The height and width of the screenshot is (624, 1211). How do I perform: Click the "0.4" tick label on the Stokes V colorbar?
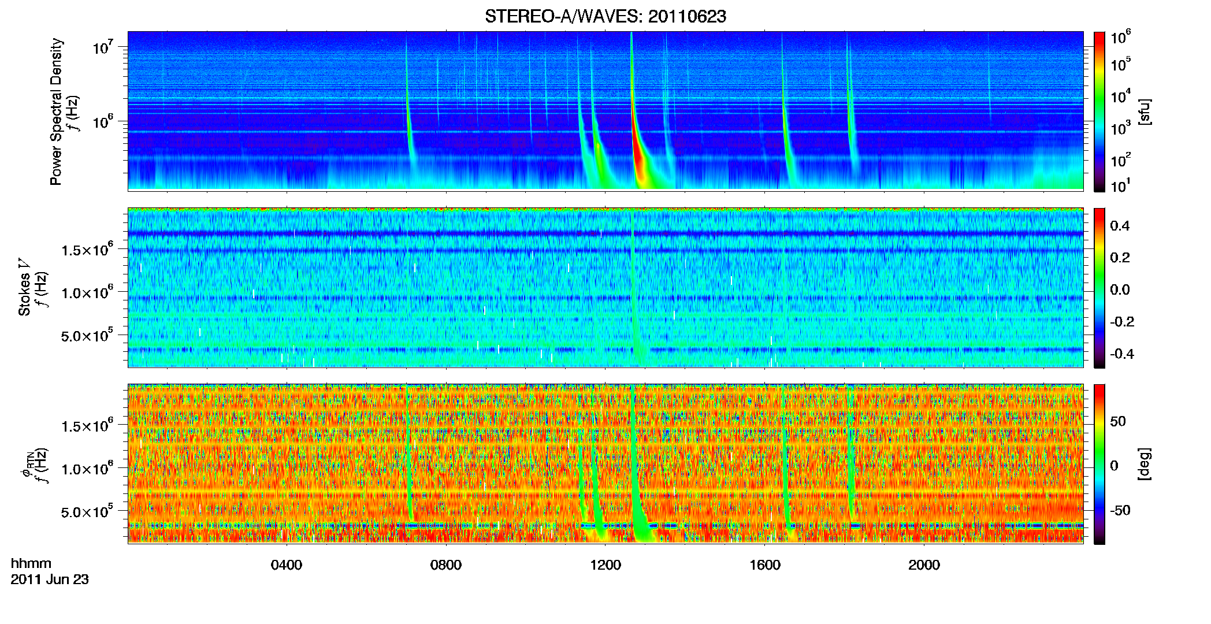click(1120, 226)
